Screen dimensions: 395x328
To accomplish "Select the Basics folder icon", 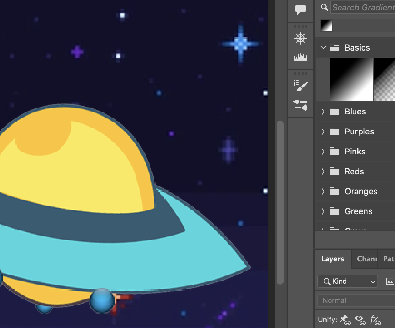I will click(334, 47).
